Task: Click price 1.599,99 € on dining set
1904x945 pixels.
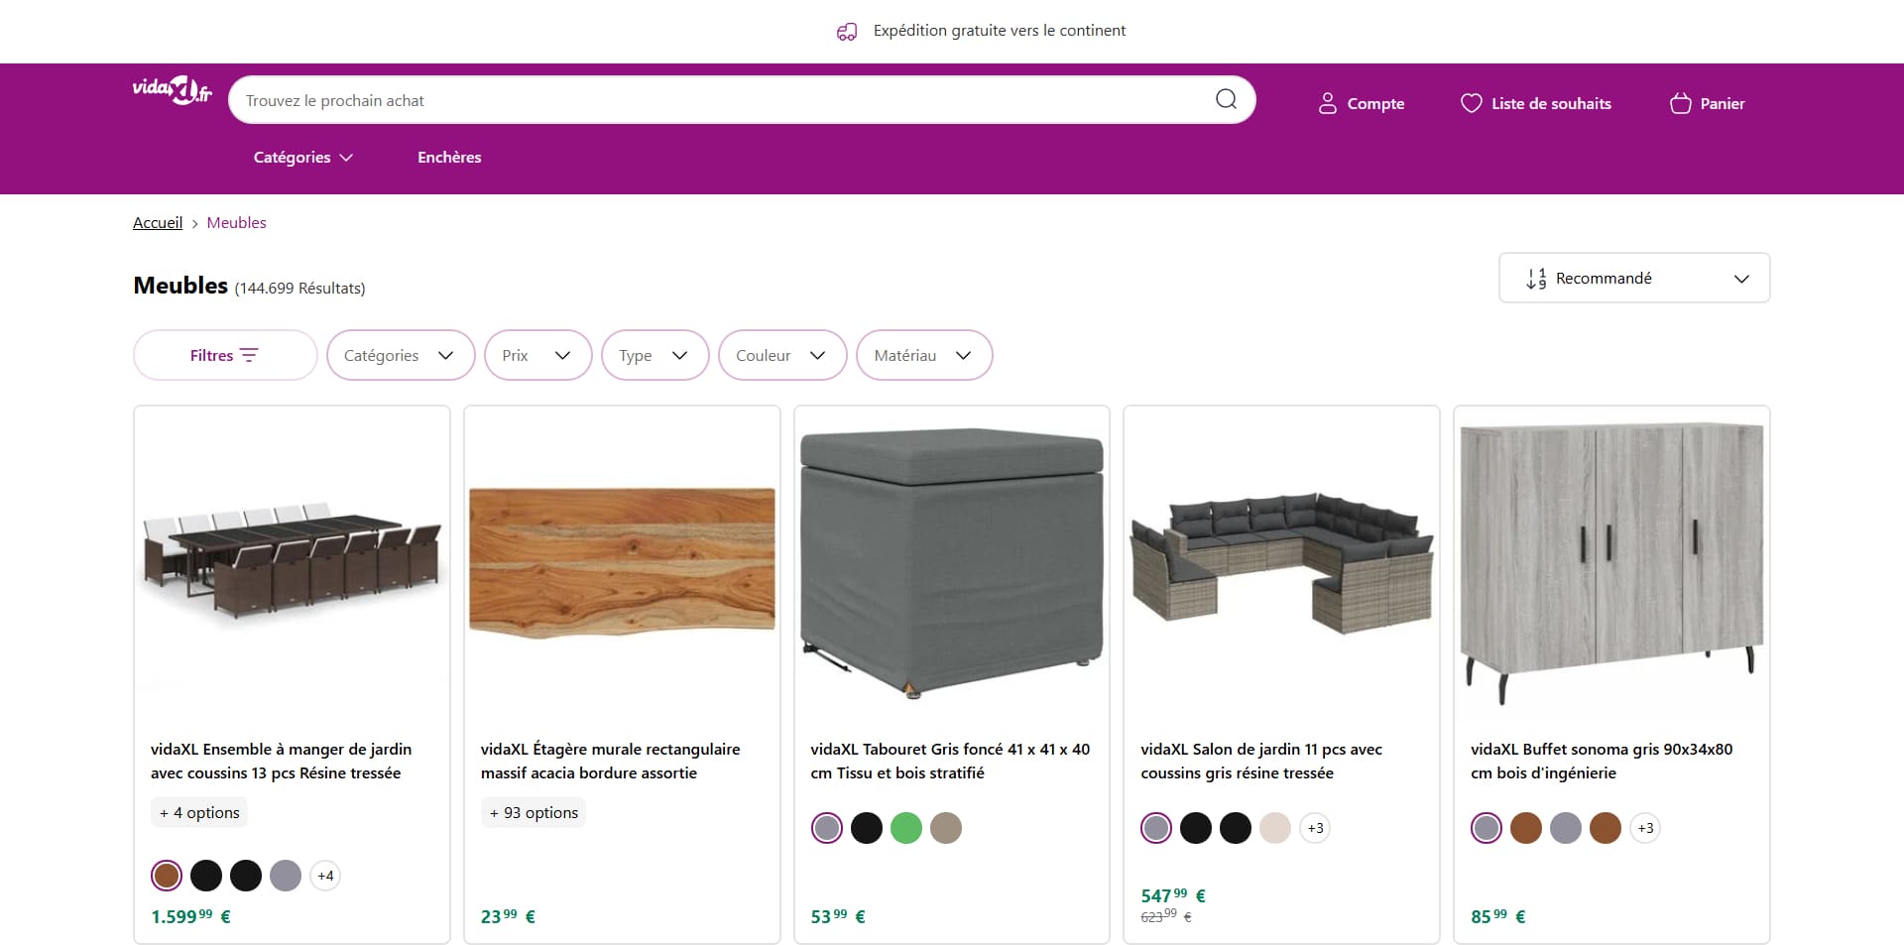Action: tap(190, 916)
